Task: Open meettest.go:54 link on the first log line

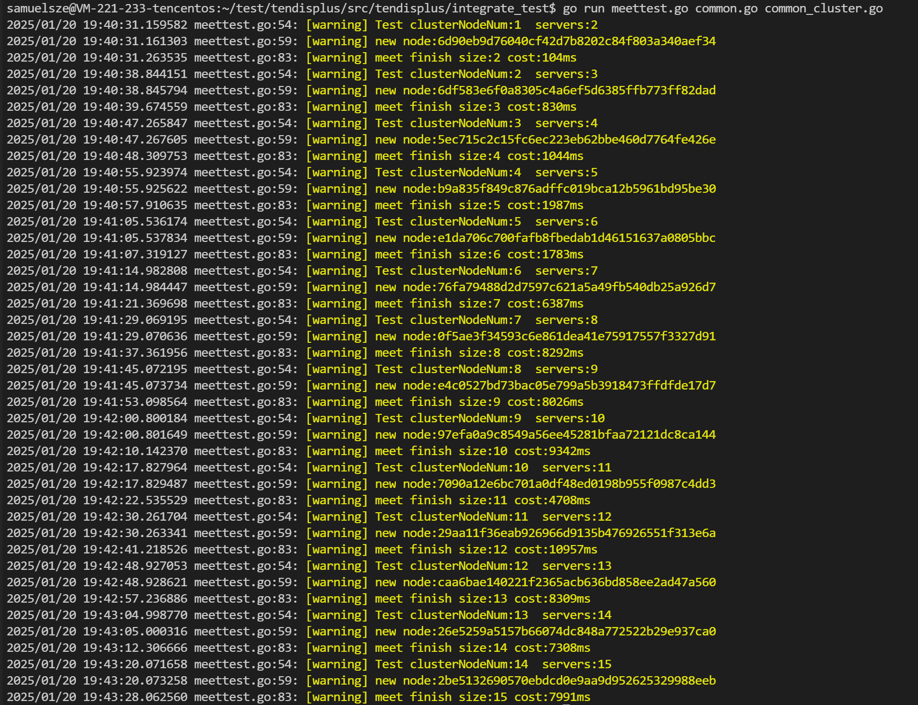Action: (246, 25)
